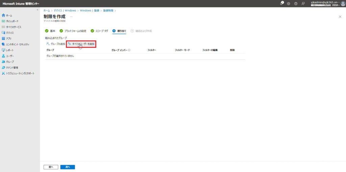Go to トラブルシューティングとサポート in sidebar

(20, 73)
